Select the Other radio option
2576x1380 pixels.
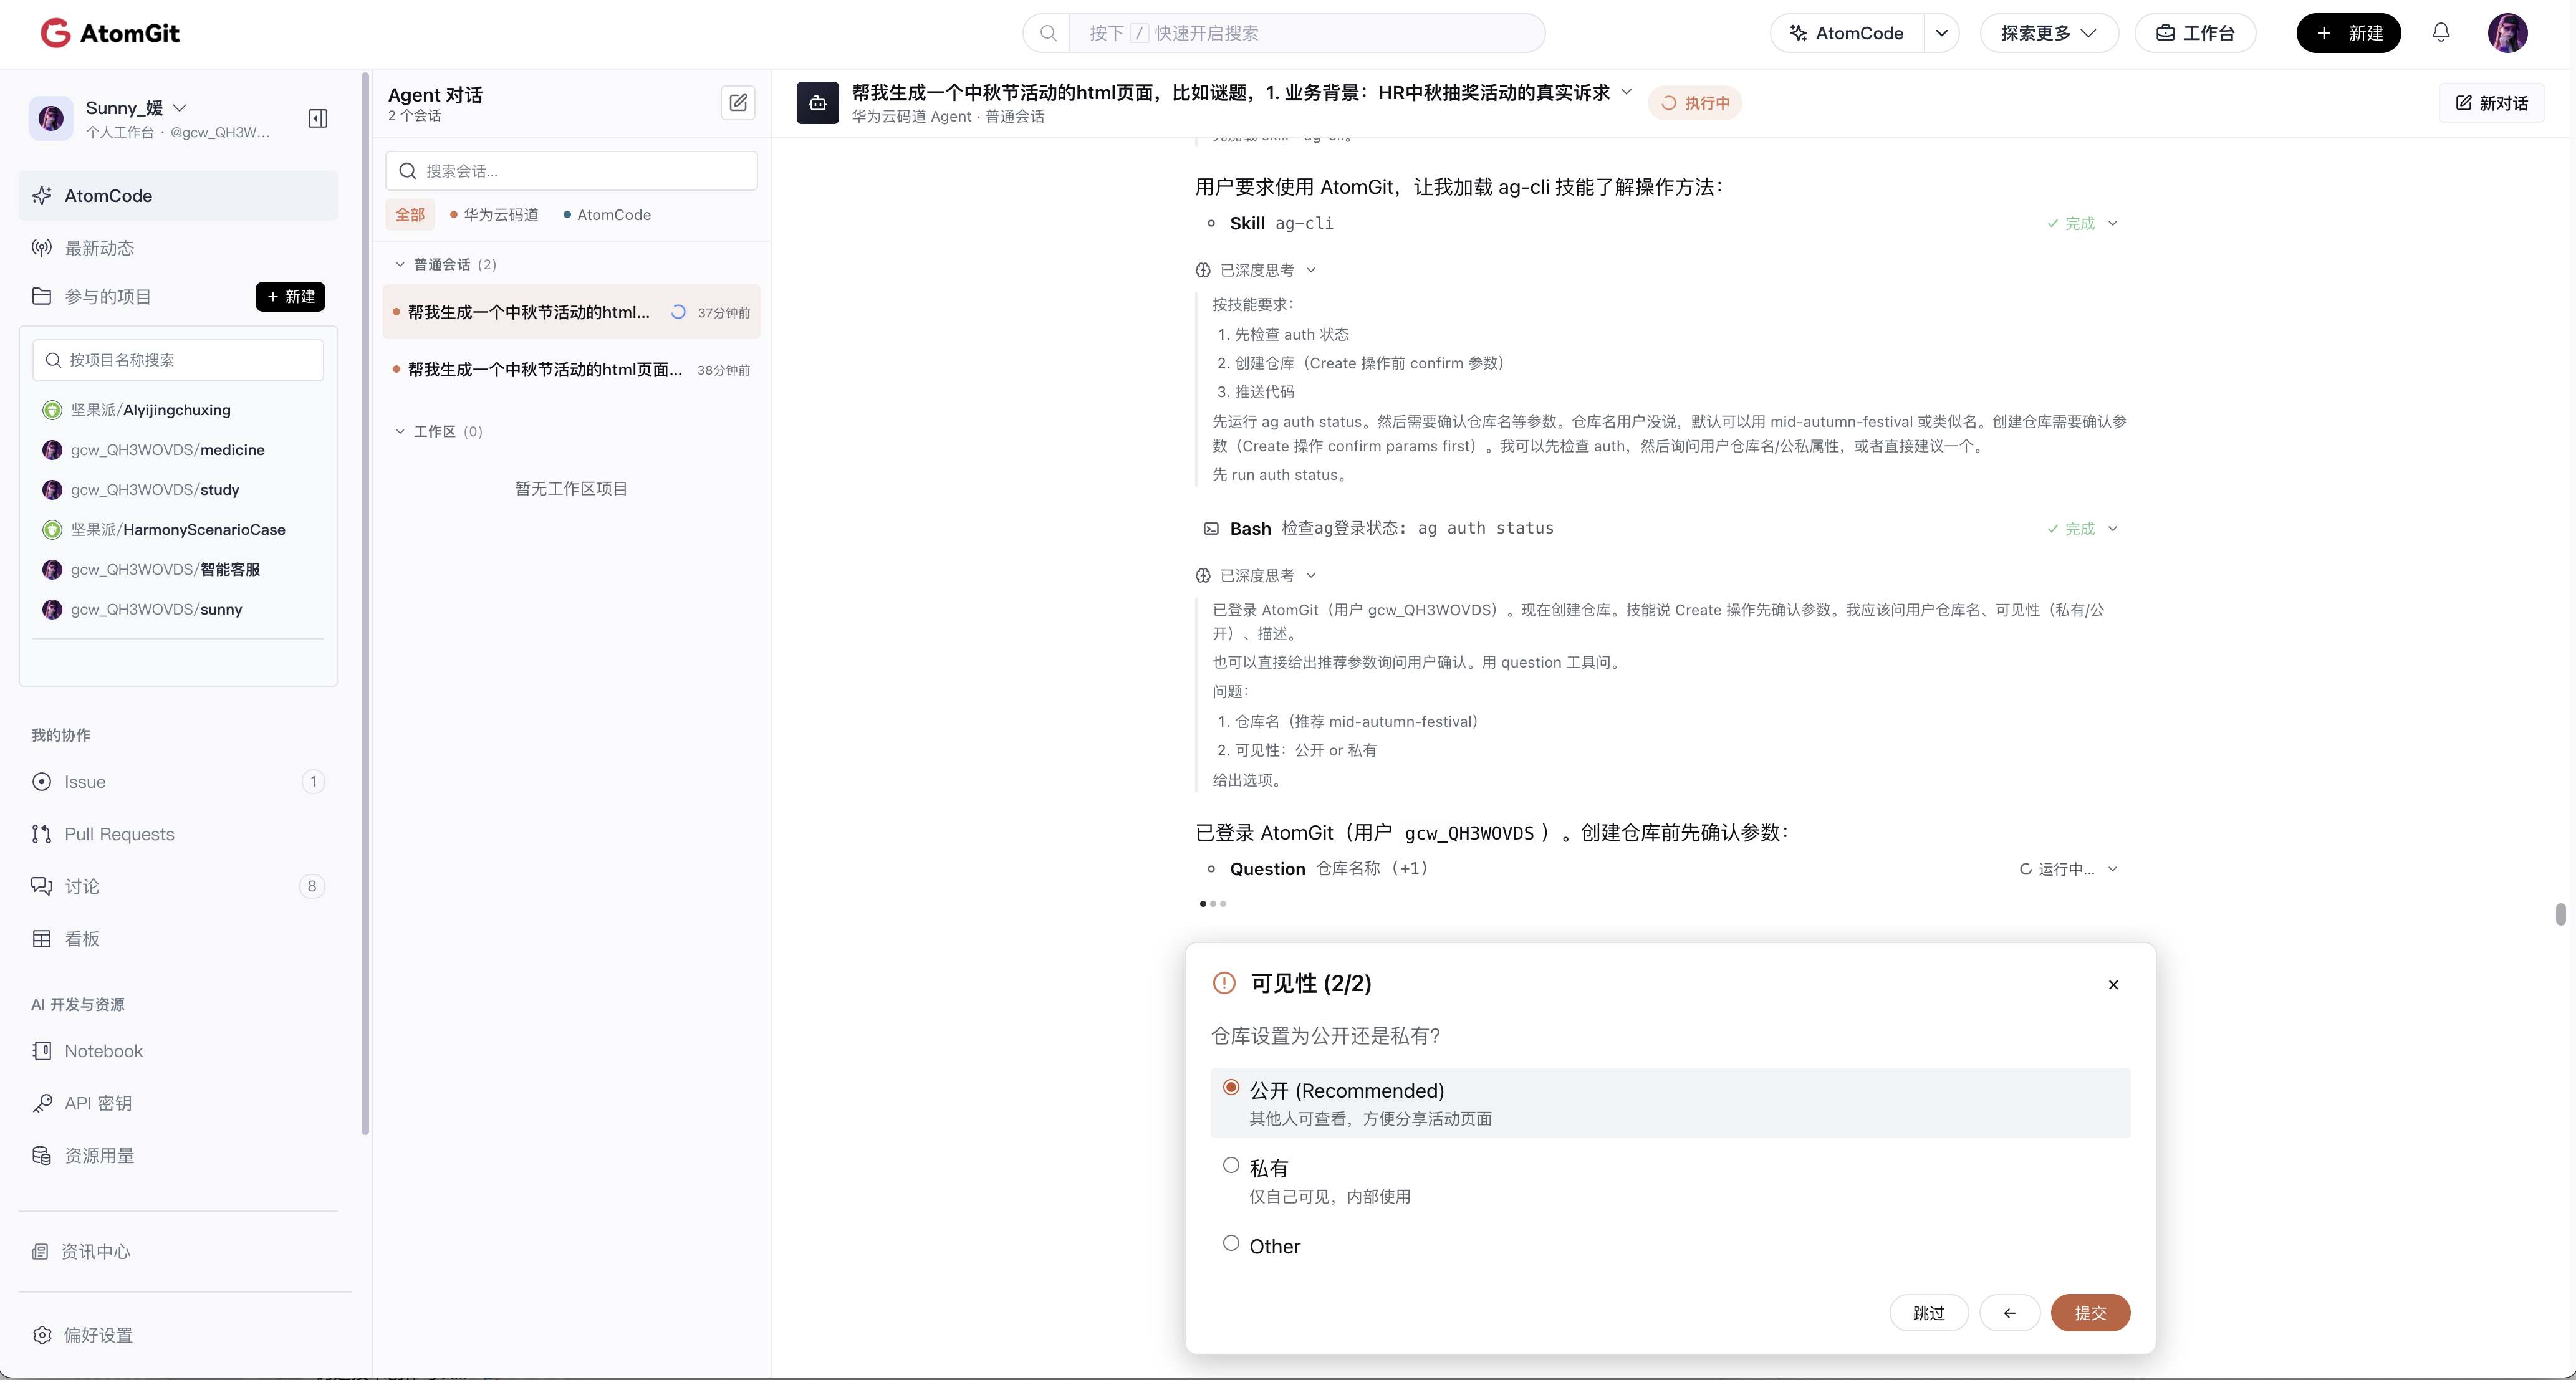pyautogui.click(x=1231, y=1244)
